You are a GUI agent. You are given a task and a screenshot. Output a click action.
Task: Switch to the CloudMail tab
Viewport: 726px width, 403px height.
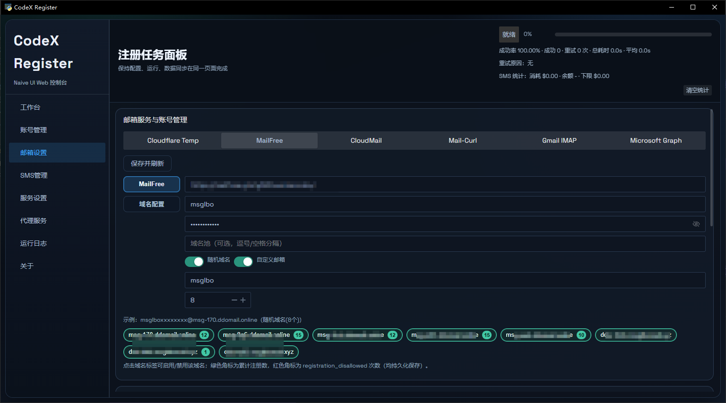[366, 140]
